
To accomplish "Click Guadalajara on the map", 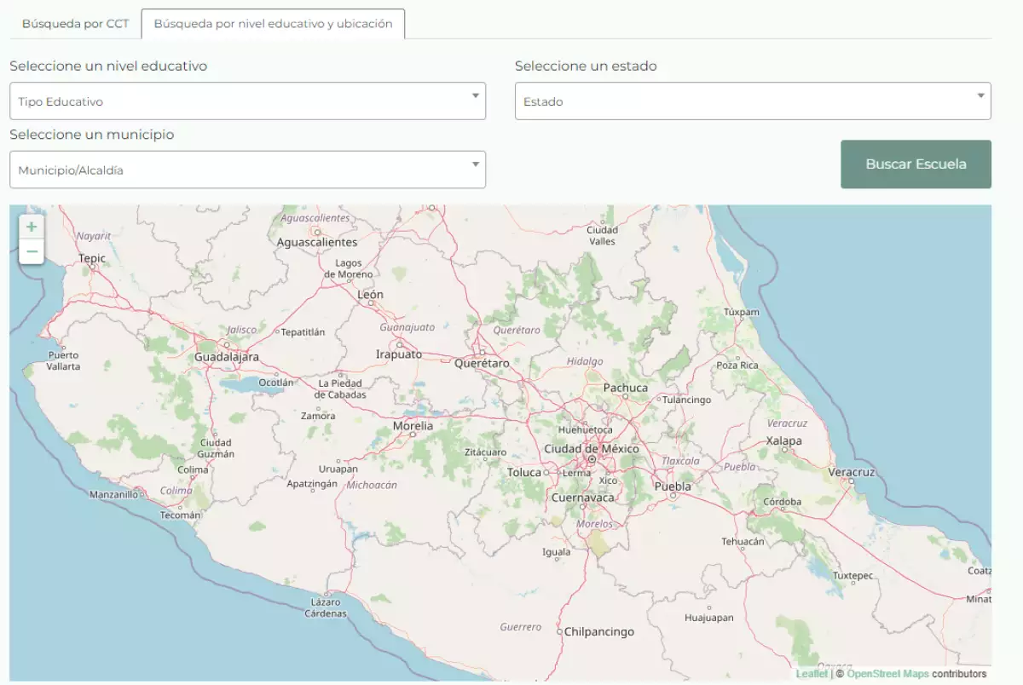I will coord(227,357).
